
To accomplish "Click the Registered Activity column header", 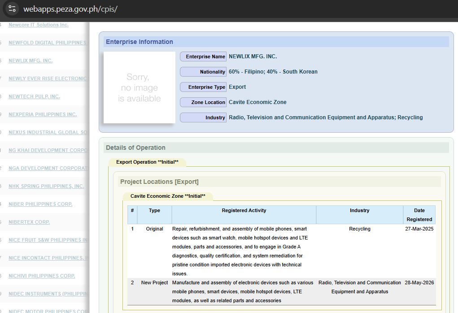I will [x=244, y=215].
